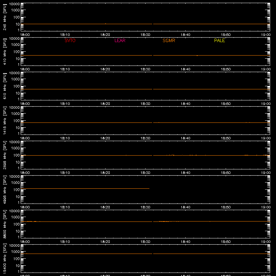Click the 18:30 tick label under 245 MHz plot
The width and height of the screenshot is (276, 276).
pos(145,35)
